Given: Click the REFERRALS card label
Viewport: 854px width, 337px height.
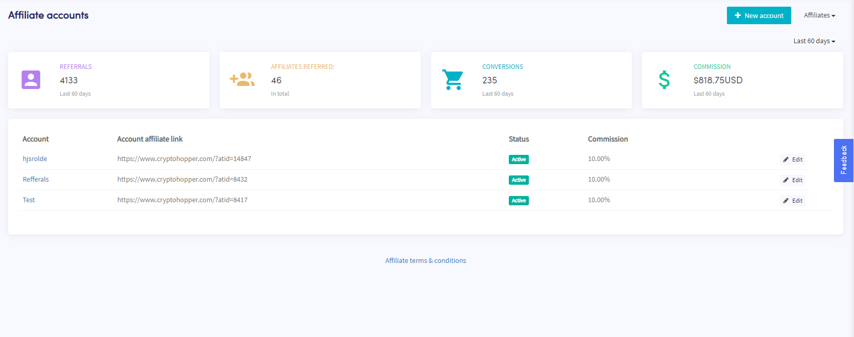Looking at the screenshot, I should point(76,67).
